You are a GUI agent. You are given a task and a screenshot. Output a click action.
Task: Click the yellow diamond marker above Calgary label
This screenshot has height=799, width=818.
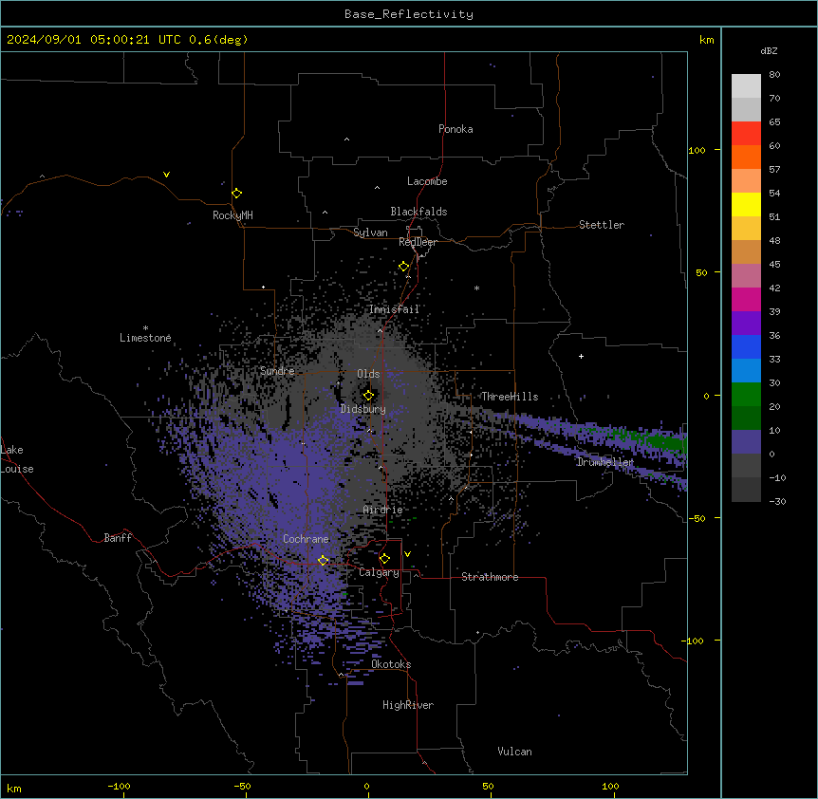[x=384, y=559]
